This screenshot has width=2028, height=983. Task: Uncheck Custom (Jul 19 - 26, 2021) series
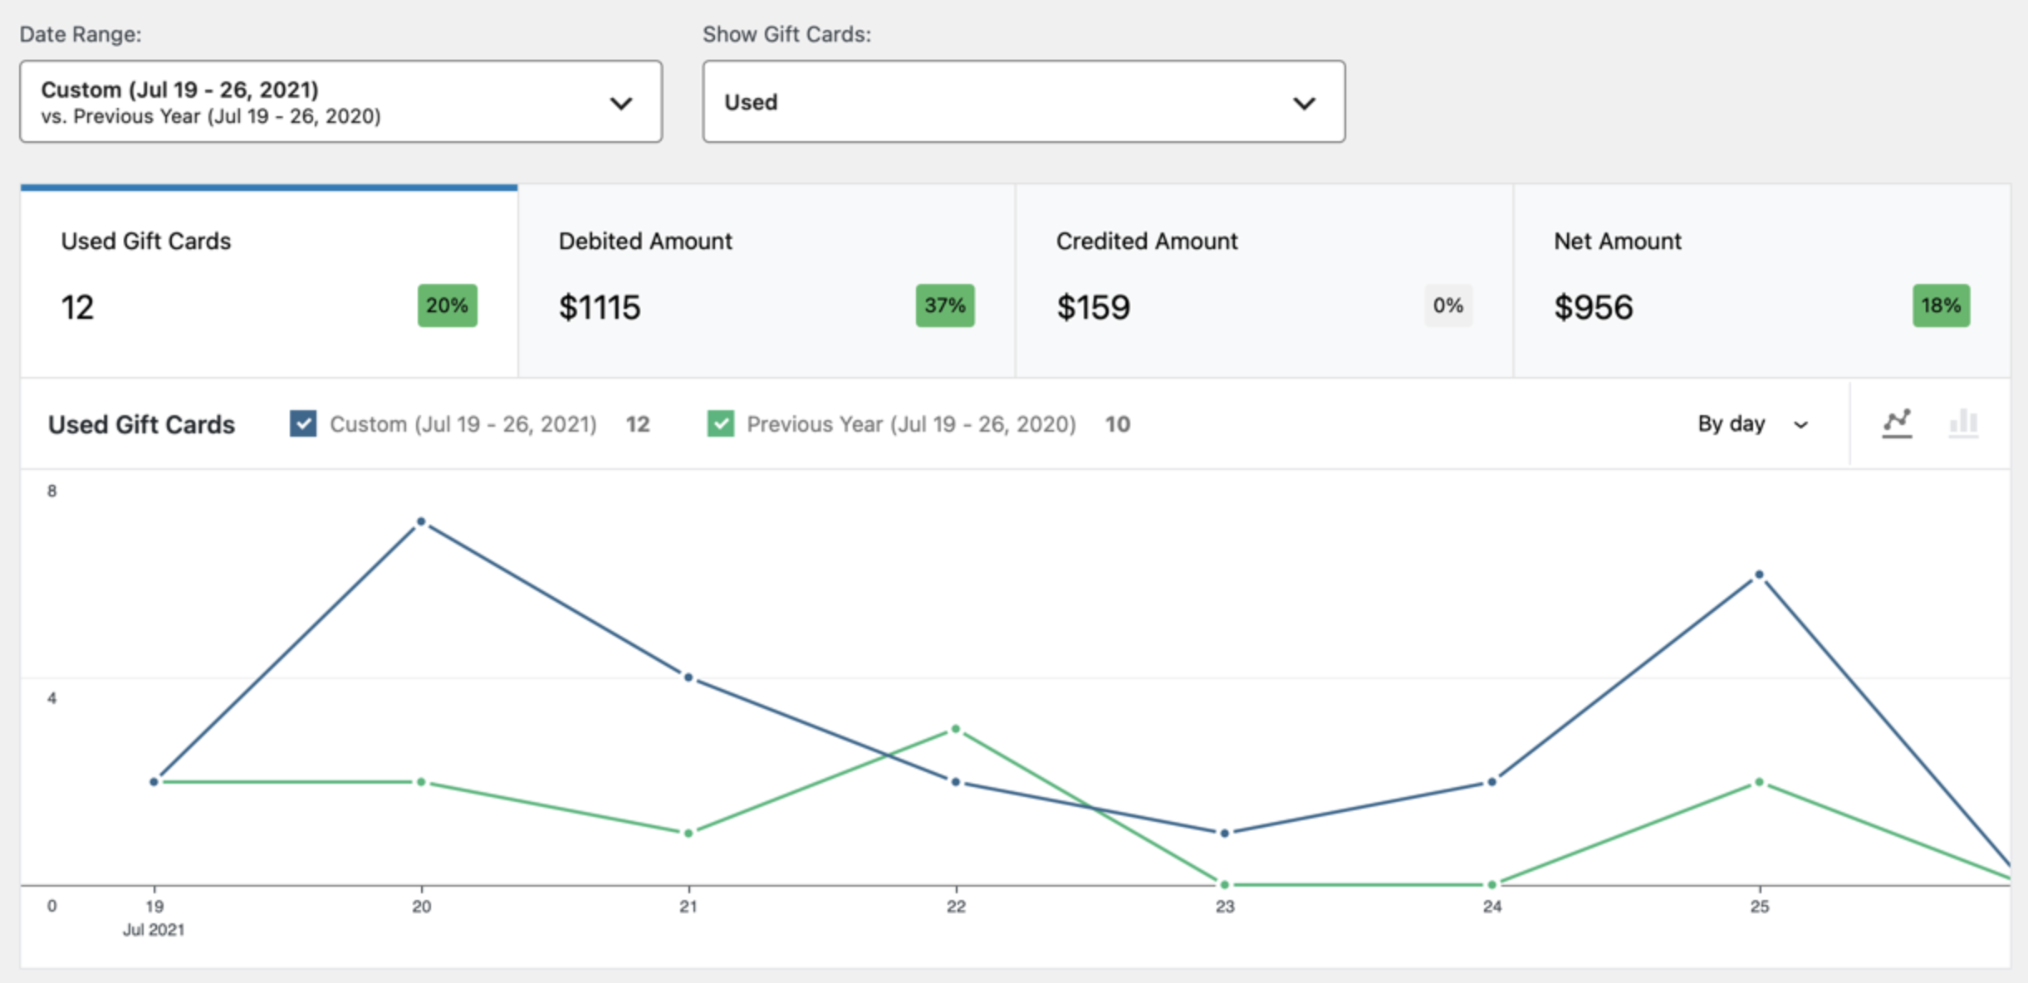coord(303,423)
